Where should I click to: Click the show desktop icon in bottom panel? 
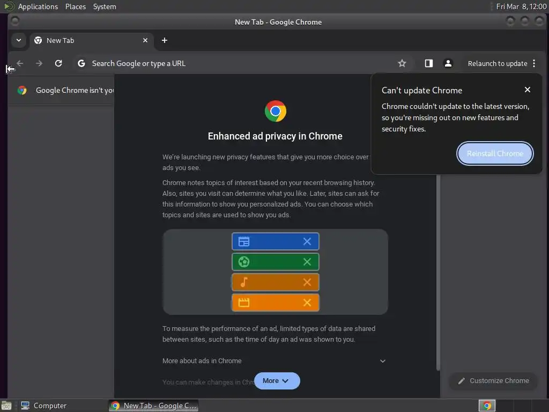pyautogui.click(x=6, y=406)
